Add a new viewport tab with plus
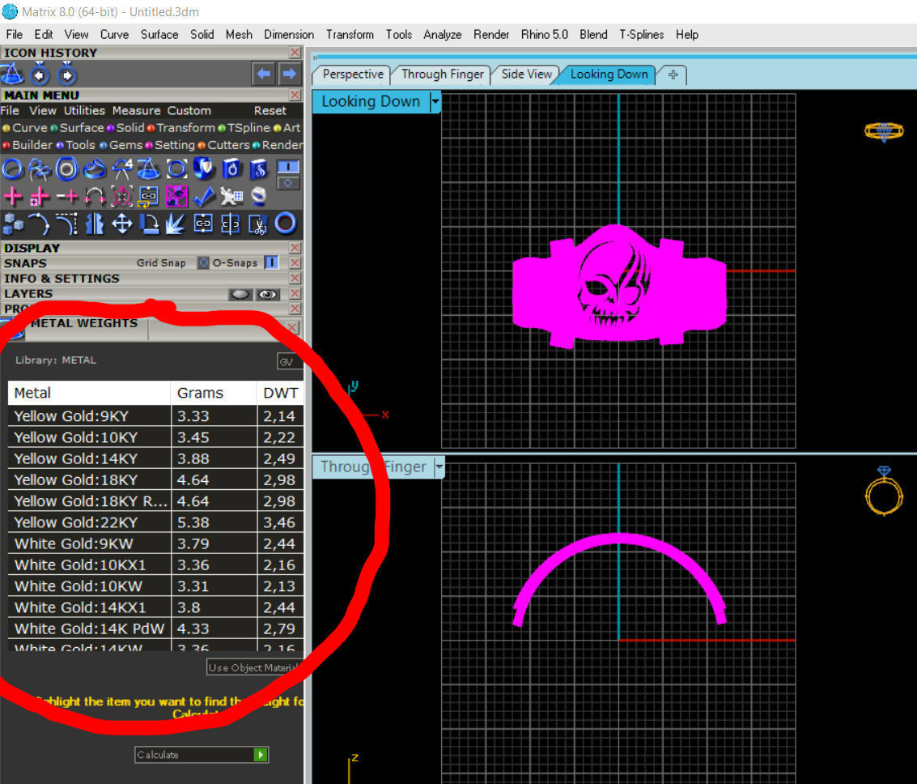Image resolution: width=917 pixels, height=784 pixels. [673, 75]
